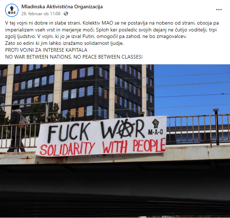Click the 'Zato so edini' sentence
The image size is (230, 218).
(x=64, y=43)
